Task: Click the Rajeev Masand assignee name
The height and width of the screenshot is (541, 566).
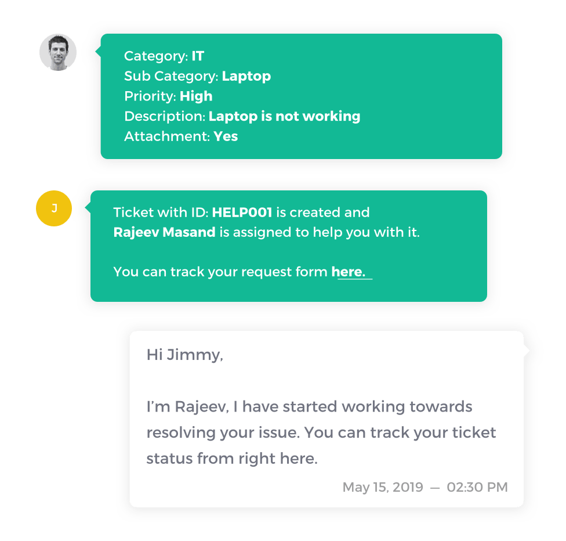Action: pyautogui.click(x=164, y=232)
